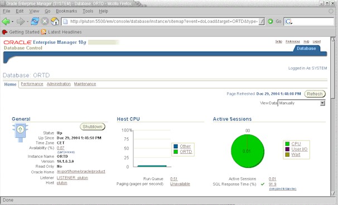The image size is (338, 205).
Task: Open the browser home page icon
Action: pos(55,22)
